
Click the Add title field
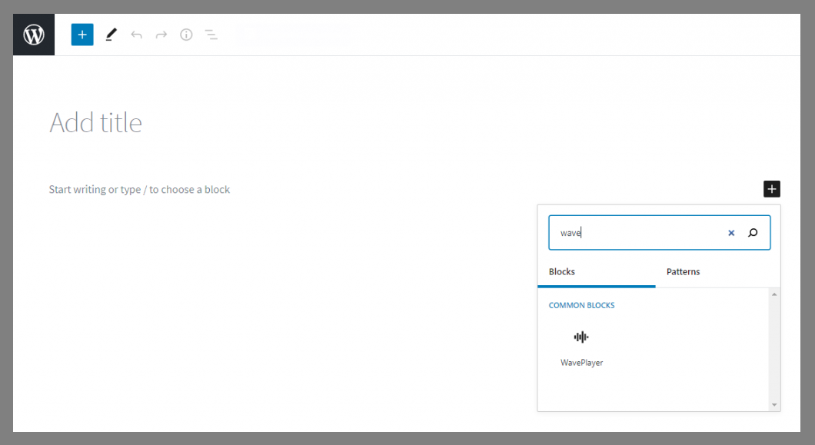coord(96,123)
